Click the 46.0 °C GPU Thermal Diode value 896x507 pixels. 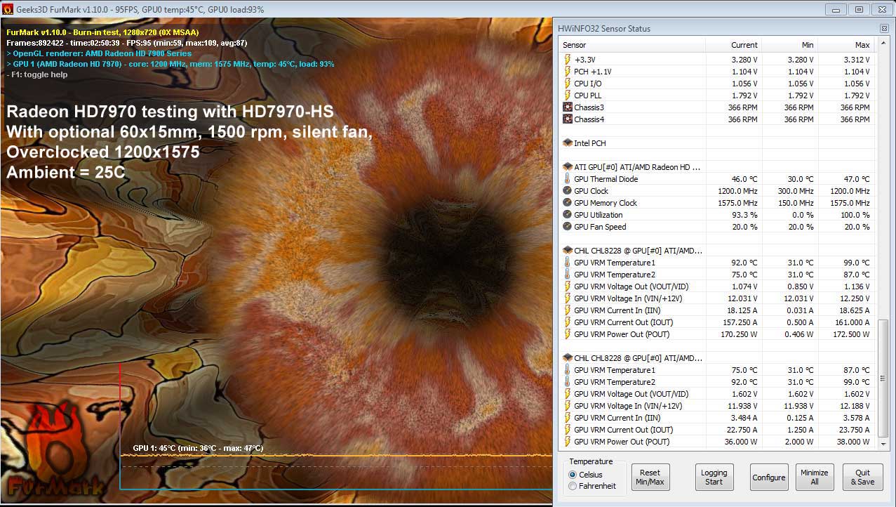(x=744, y=179)
